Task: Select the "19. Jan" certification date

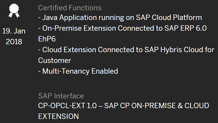Action: [14, 31]
